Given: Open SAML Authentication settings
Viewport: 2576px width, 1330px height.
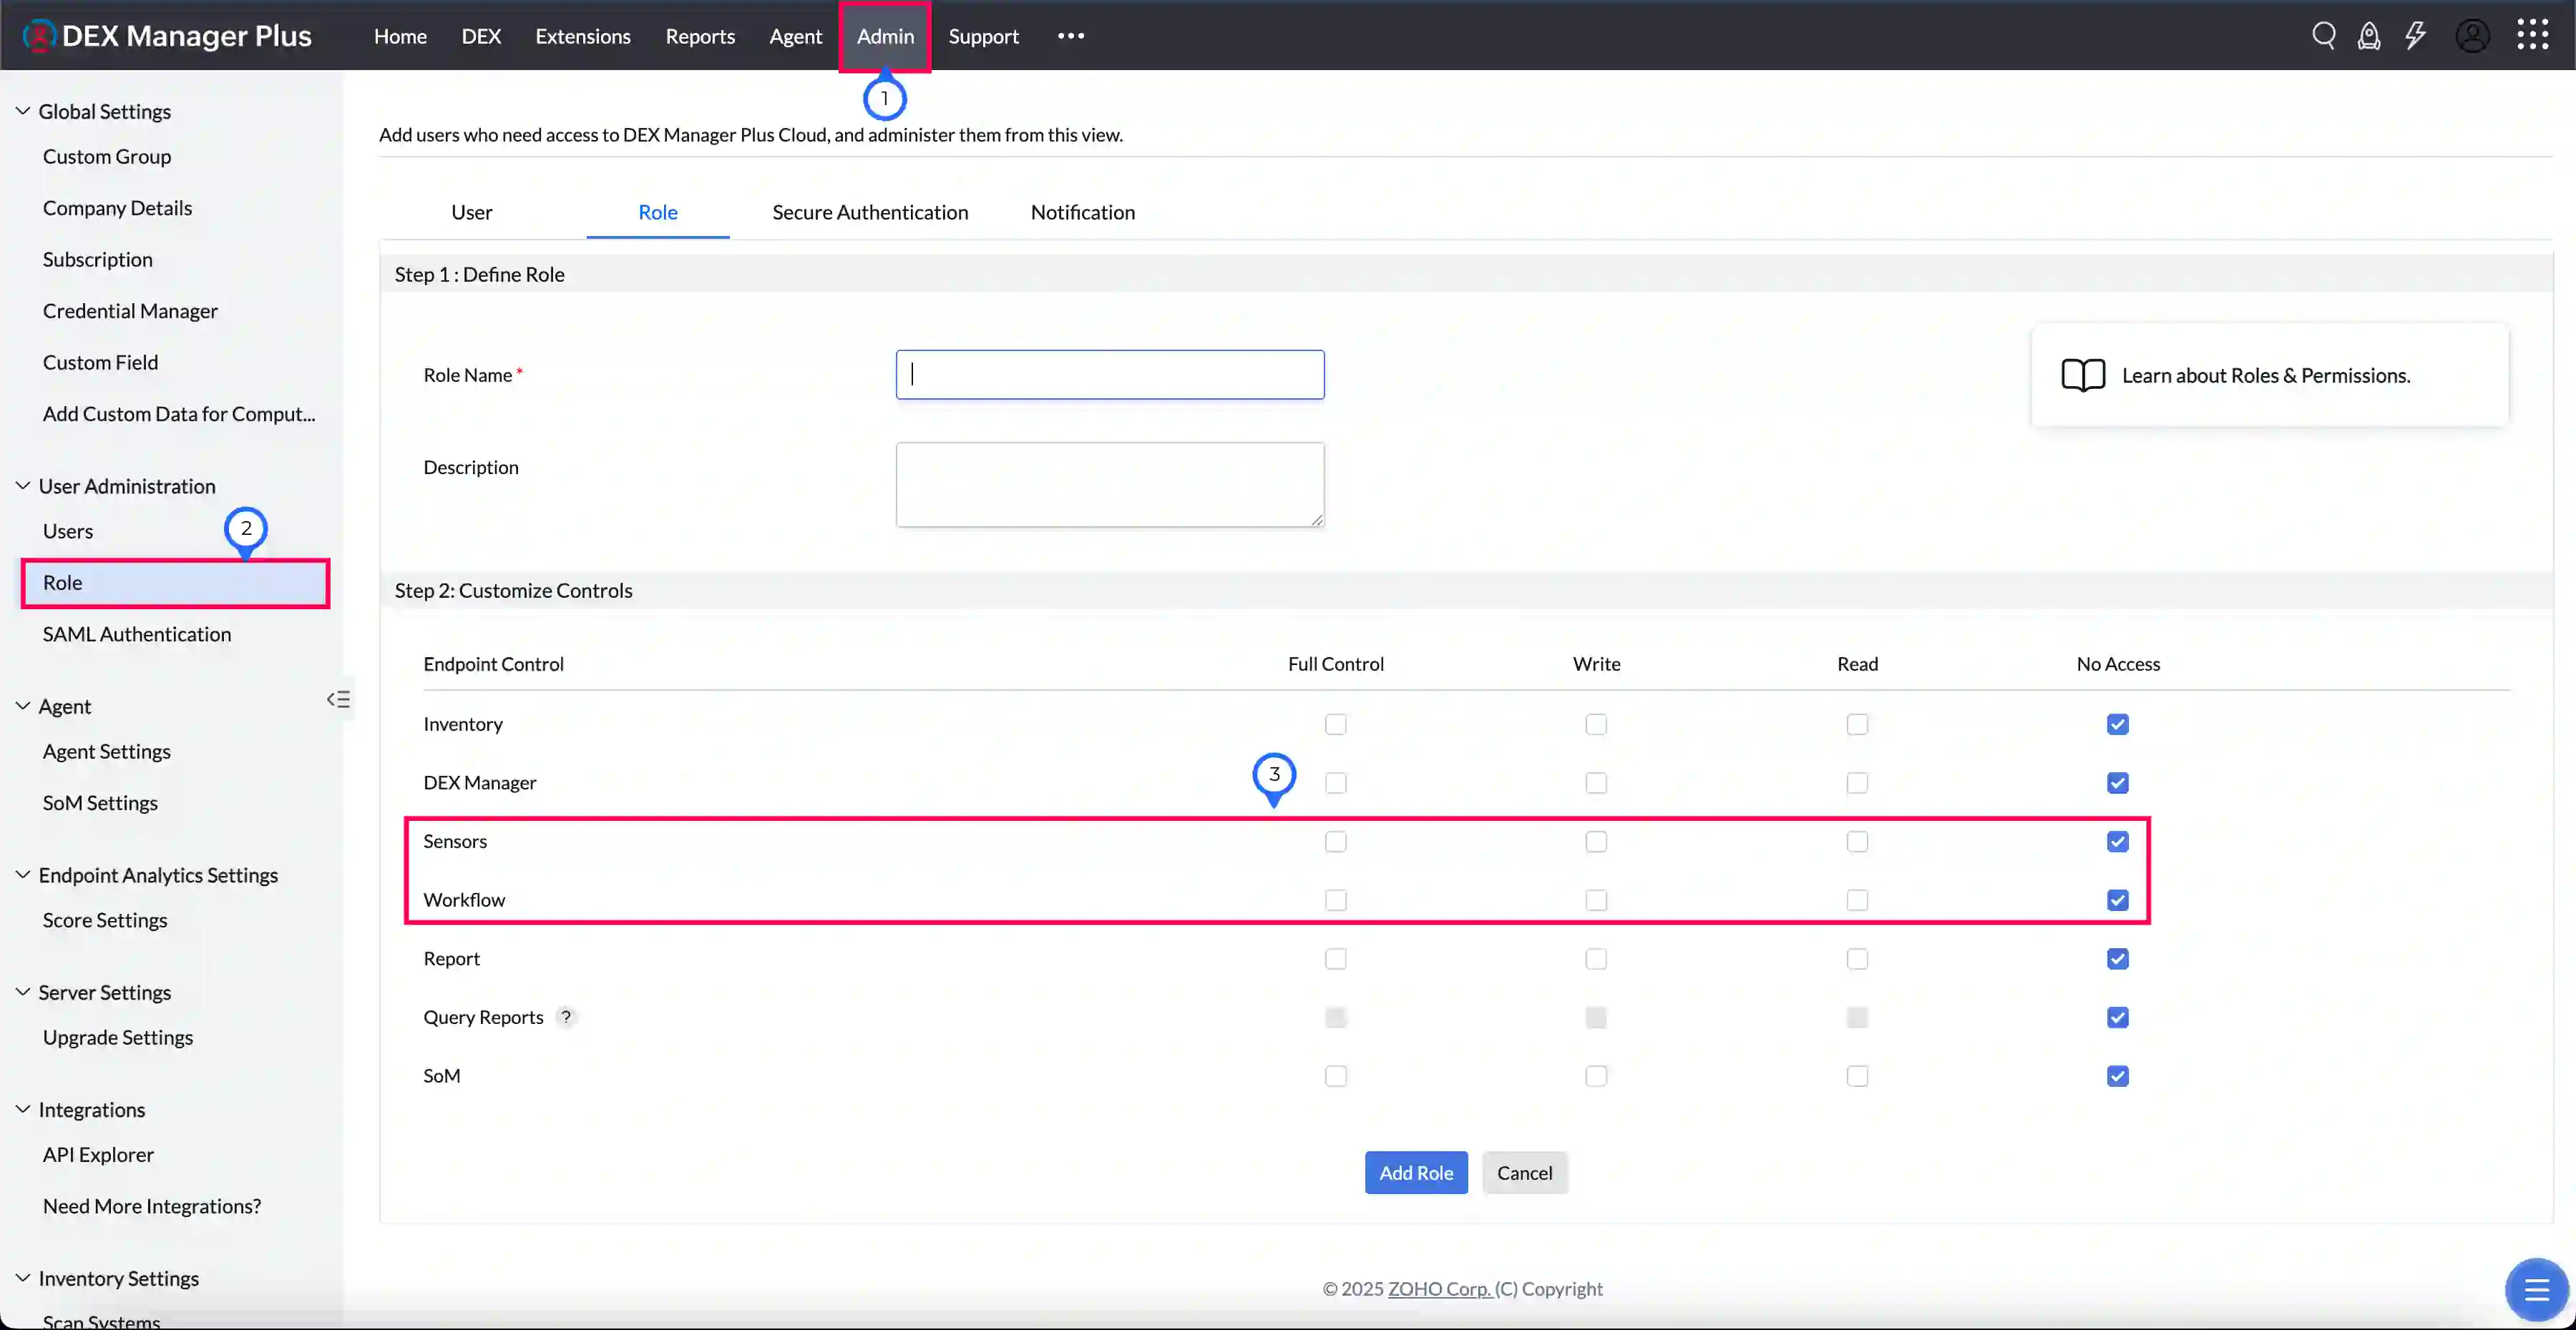Looking at the screenshot, I should coord(137,634).
